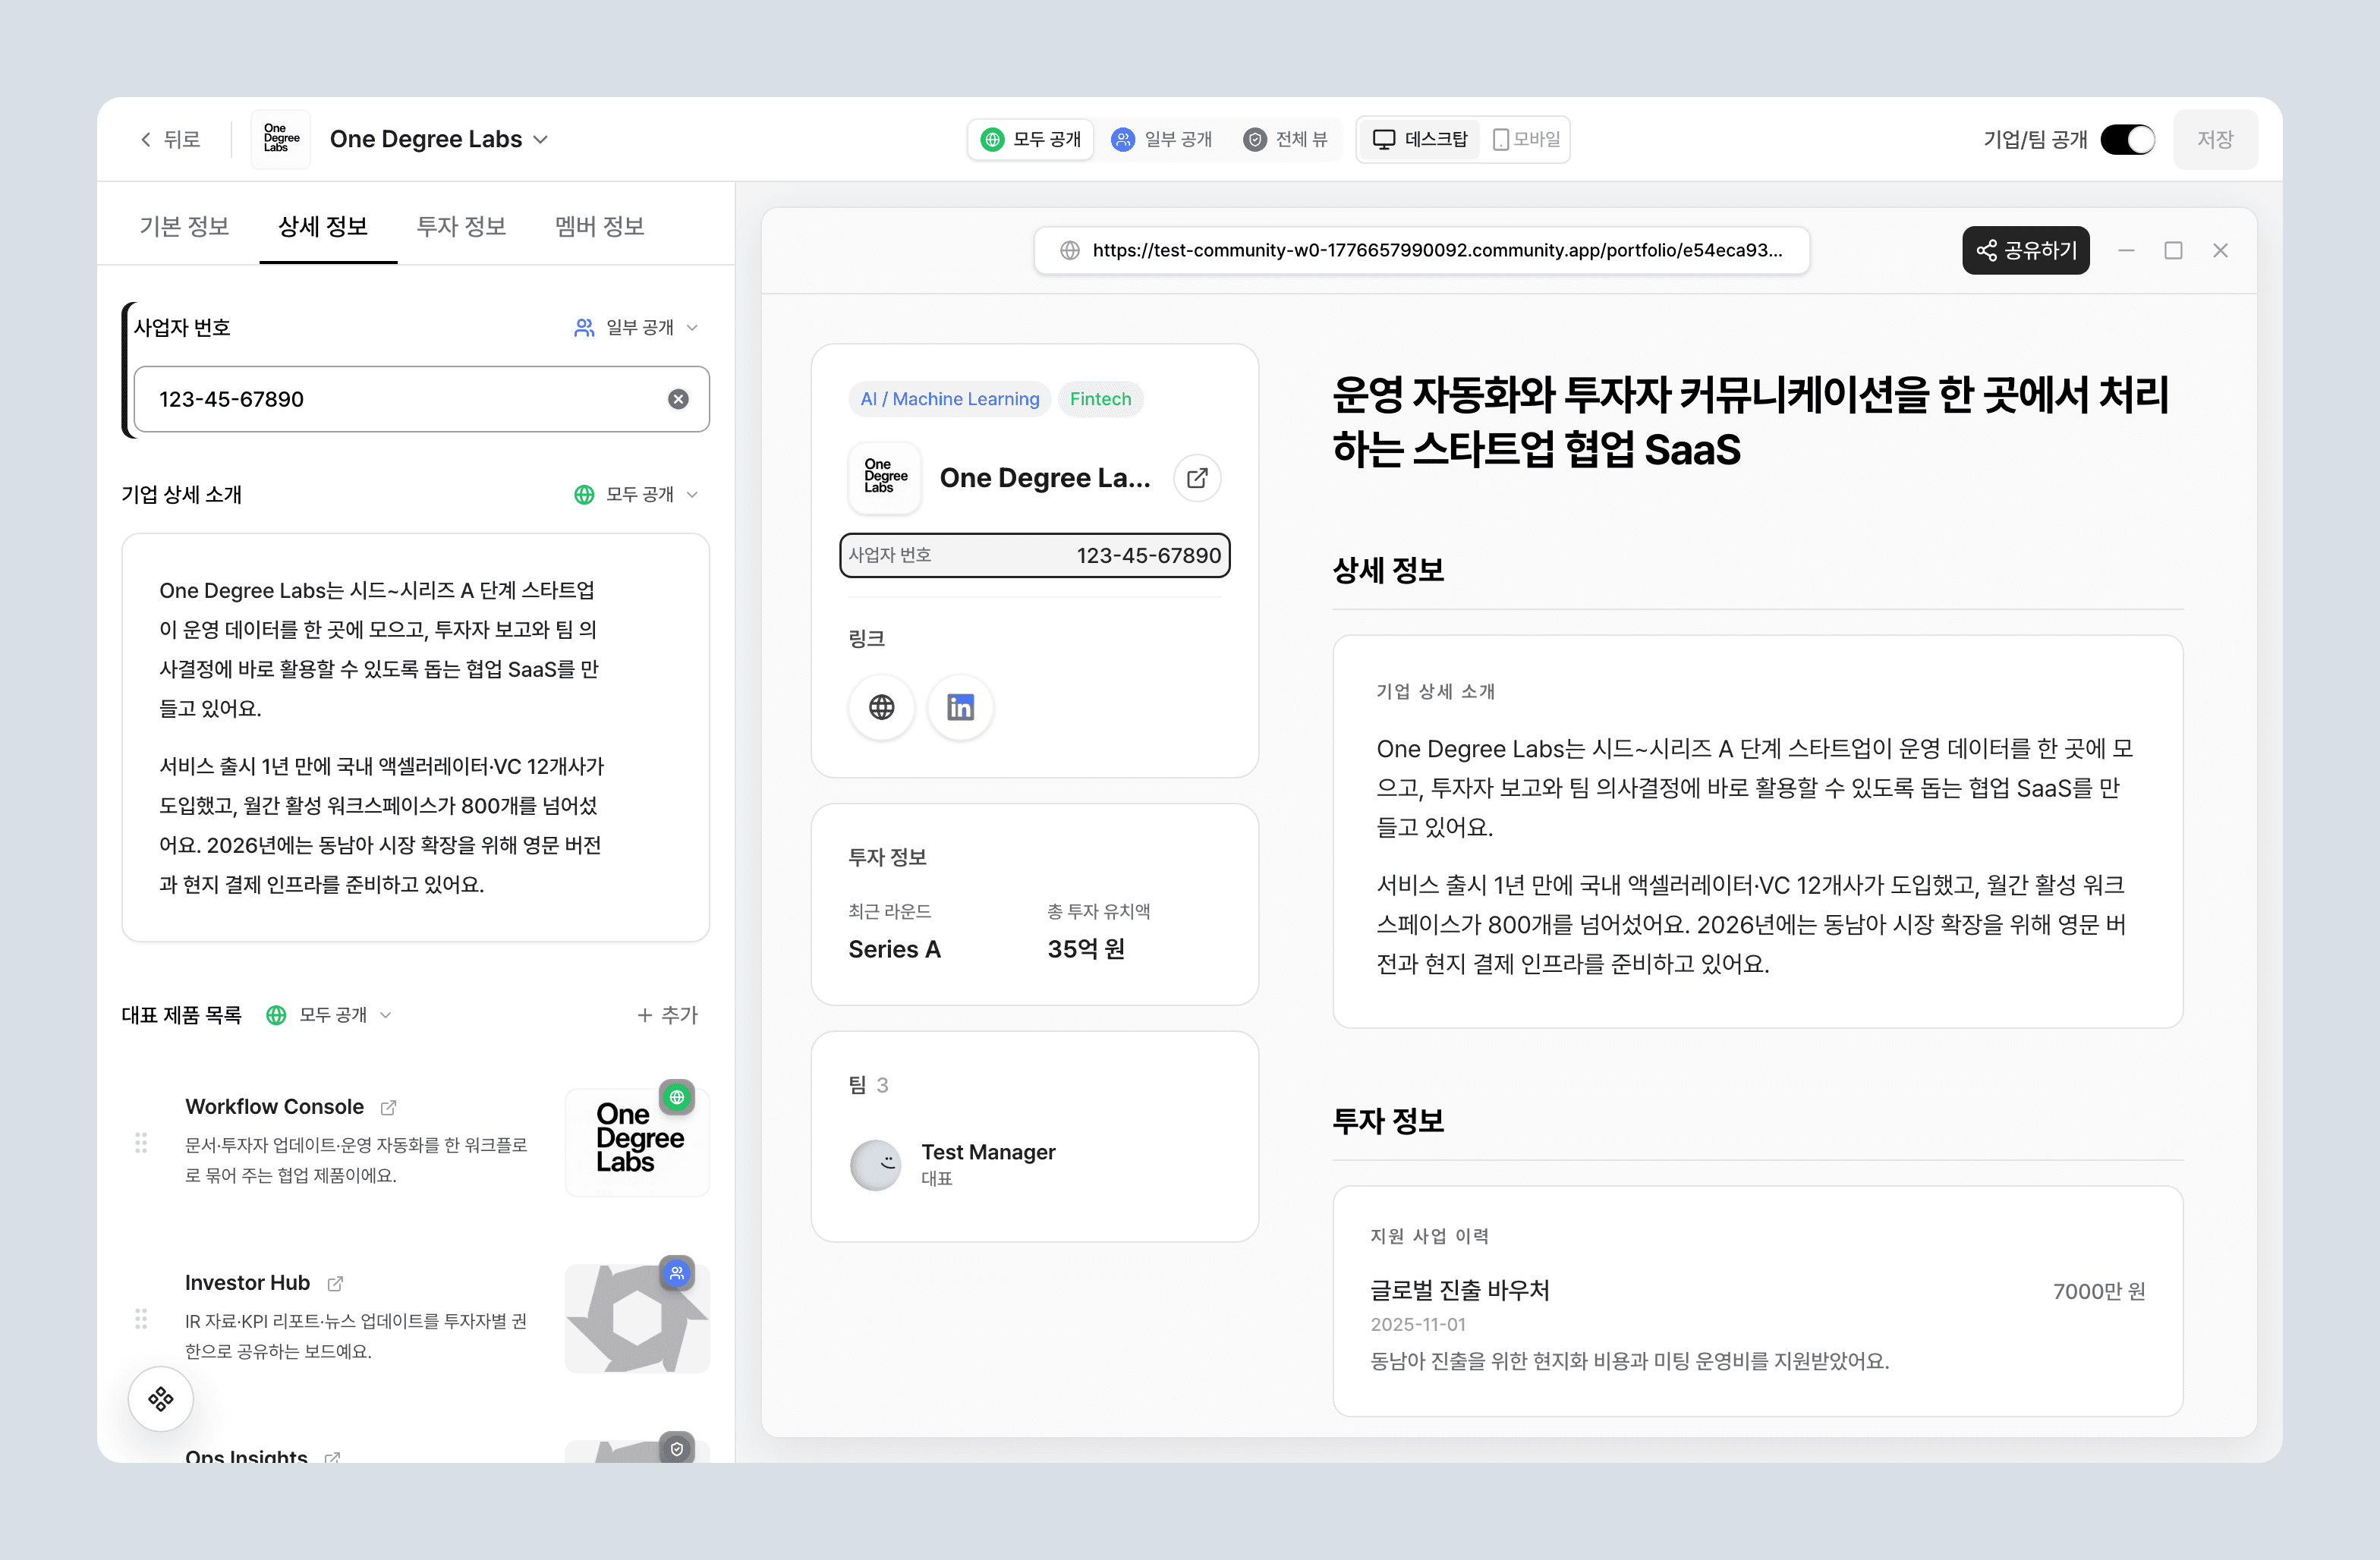Click gray shield badge on Ops Insights
This screenshot has width=2380, height=1560.
[x=677, y=1448]
